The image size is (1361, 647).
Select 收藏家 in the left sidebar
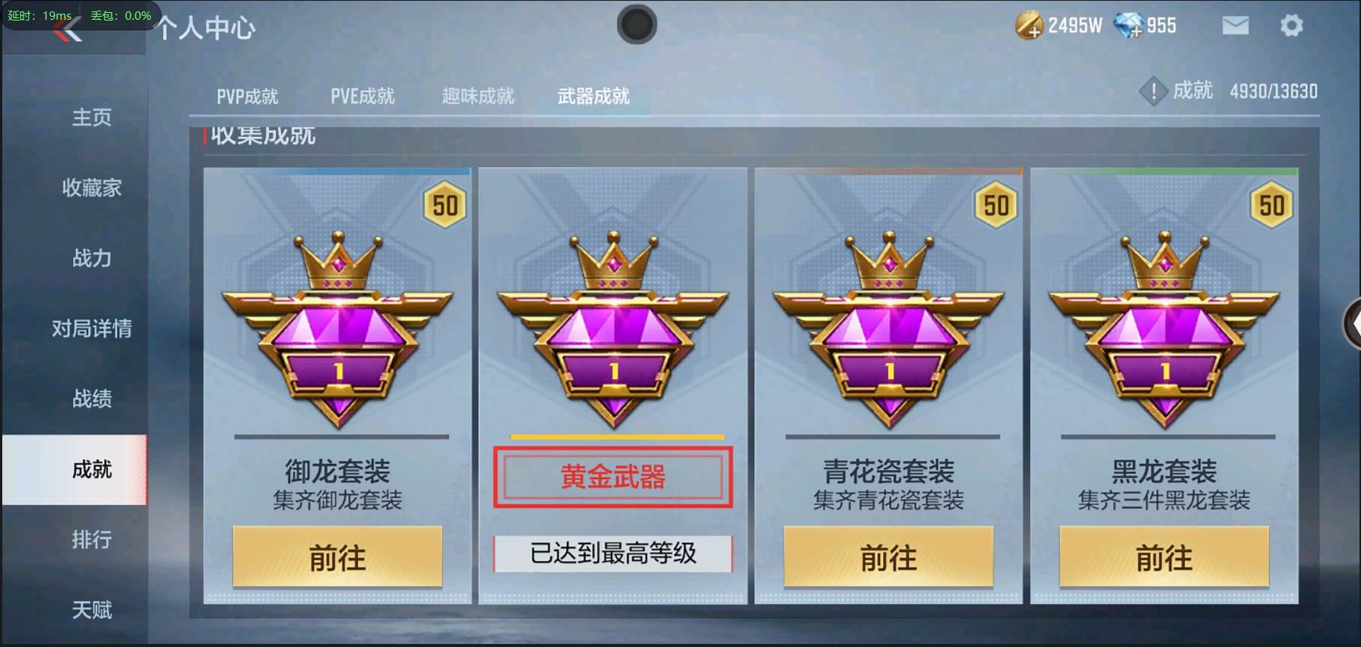tap(92, 188)
